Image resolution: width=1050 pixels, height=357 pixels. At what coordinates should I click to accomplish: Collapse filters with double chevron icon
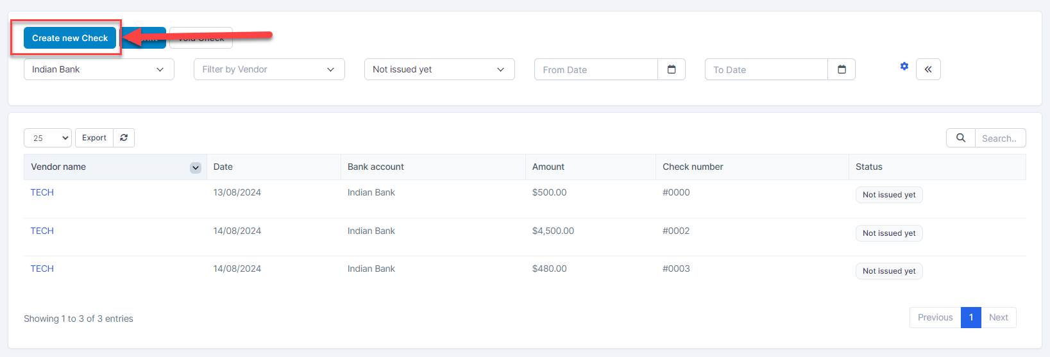(928, 69)
